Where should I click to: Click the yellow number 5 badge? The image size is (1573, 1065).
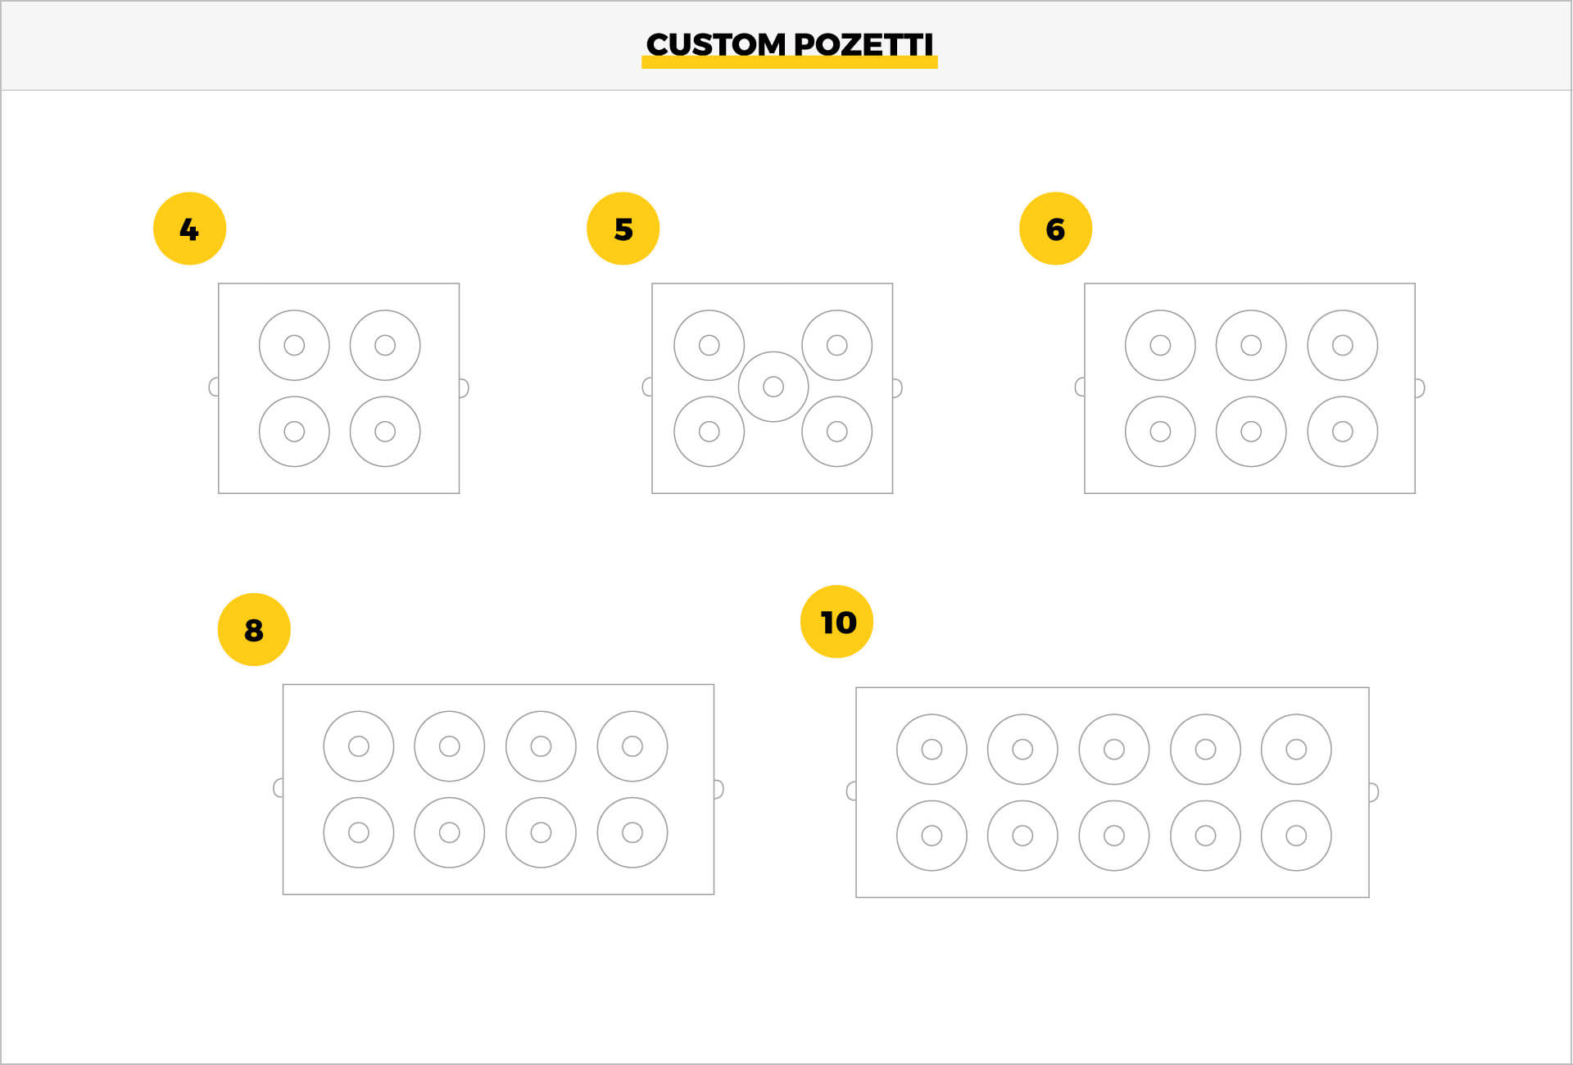coord(623,229)
